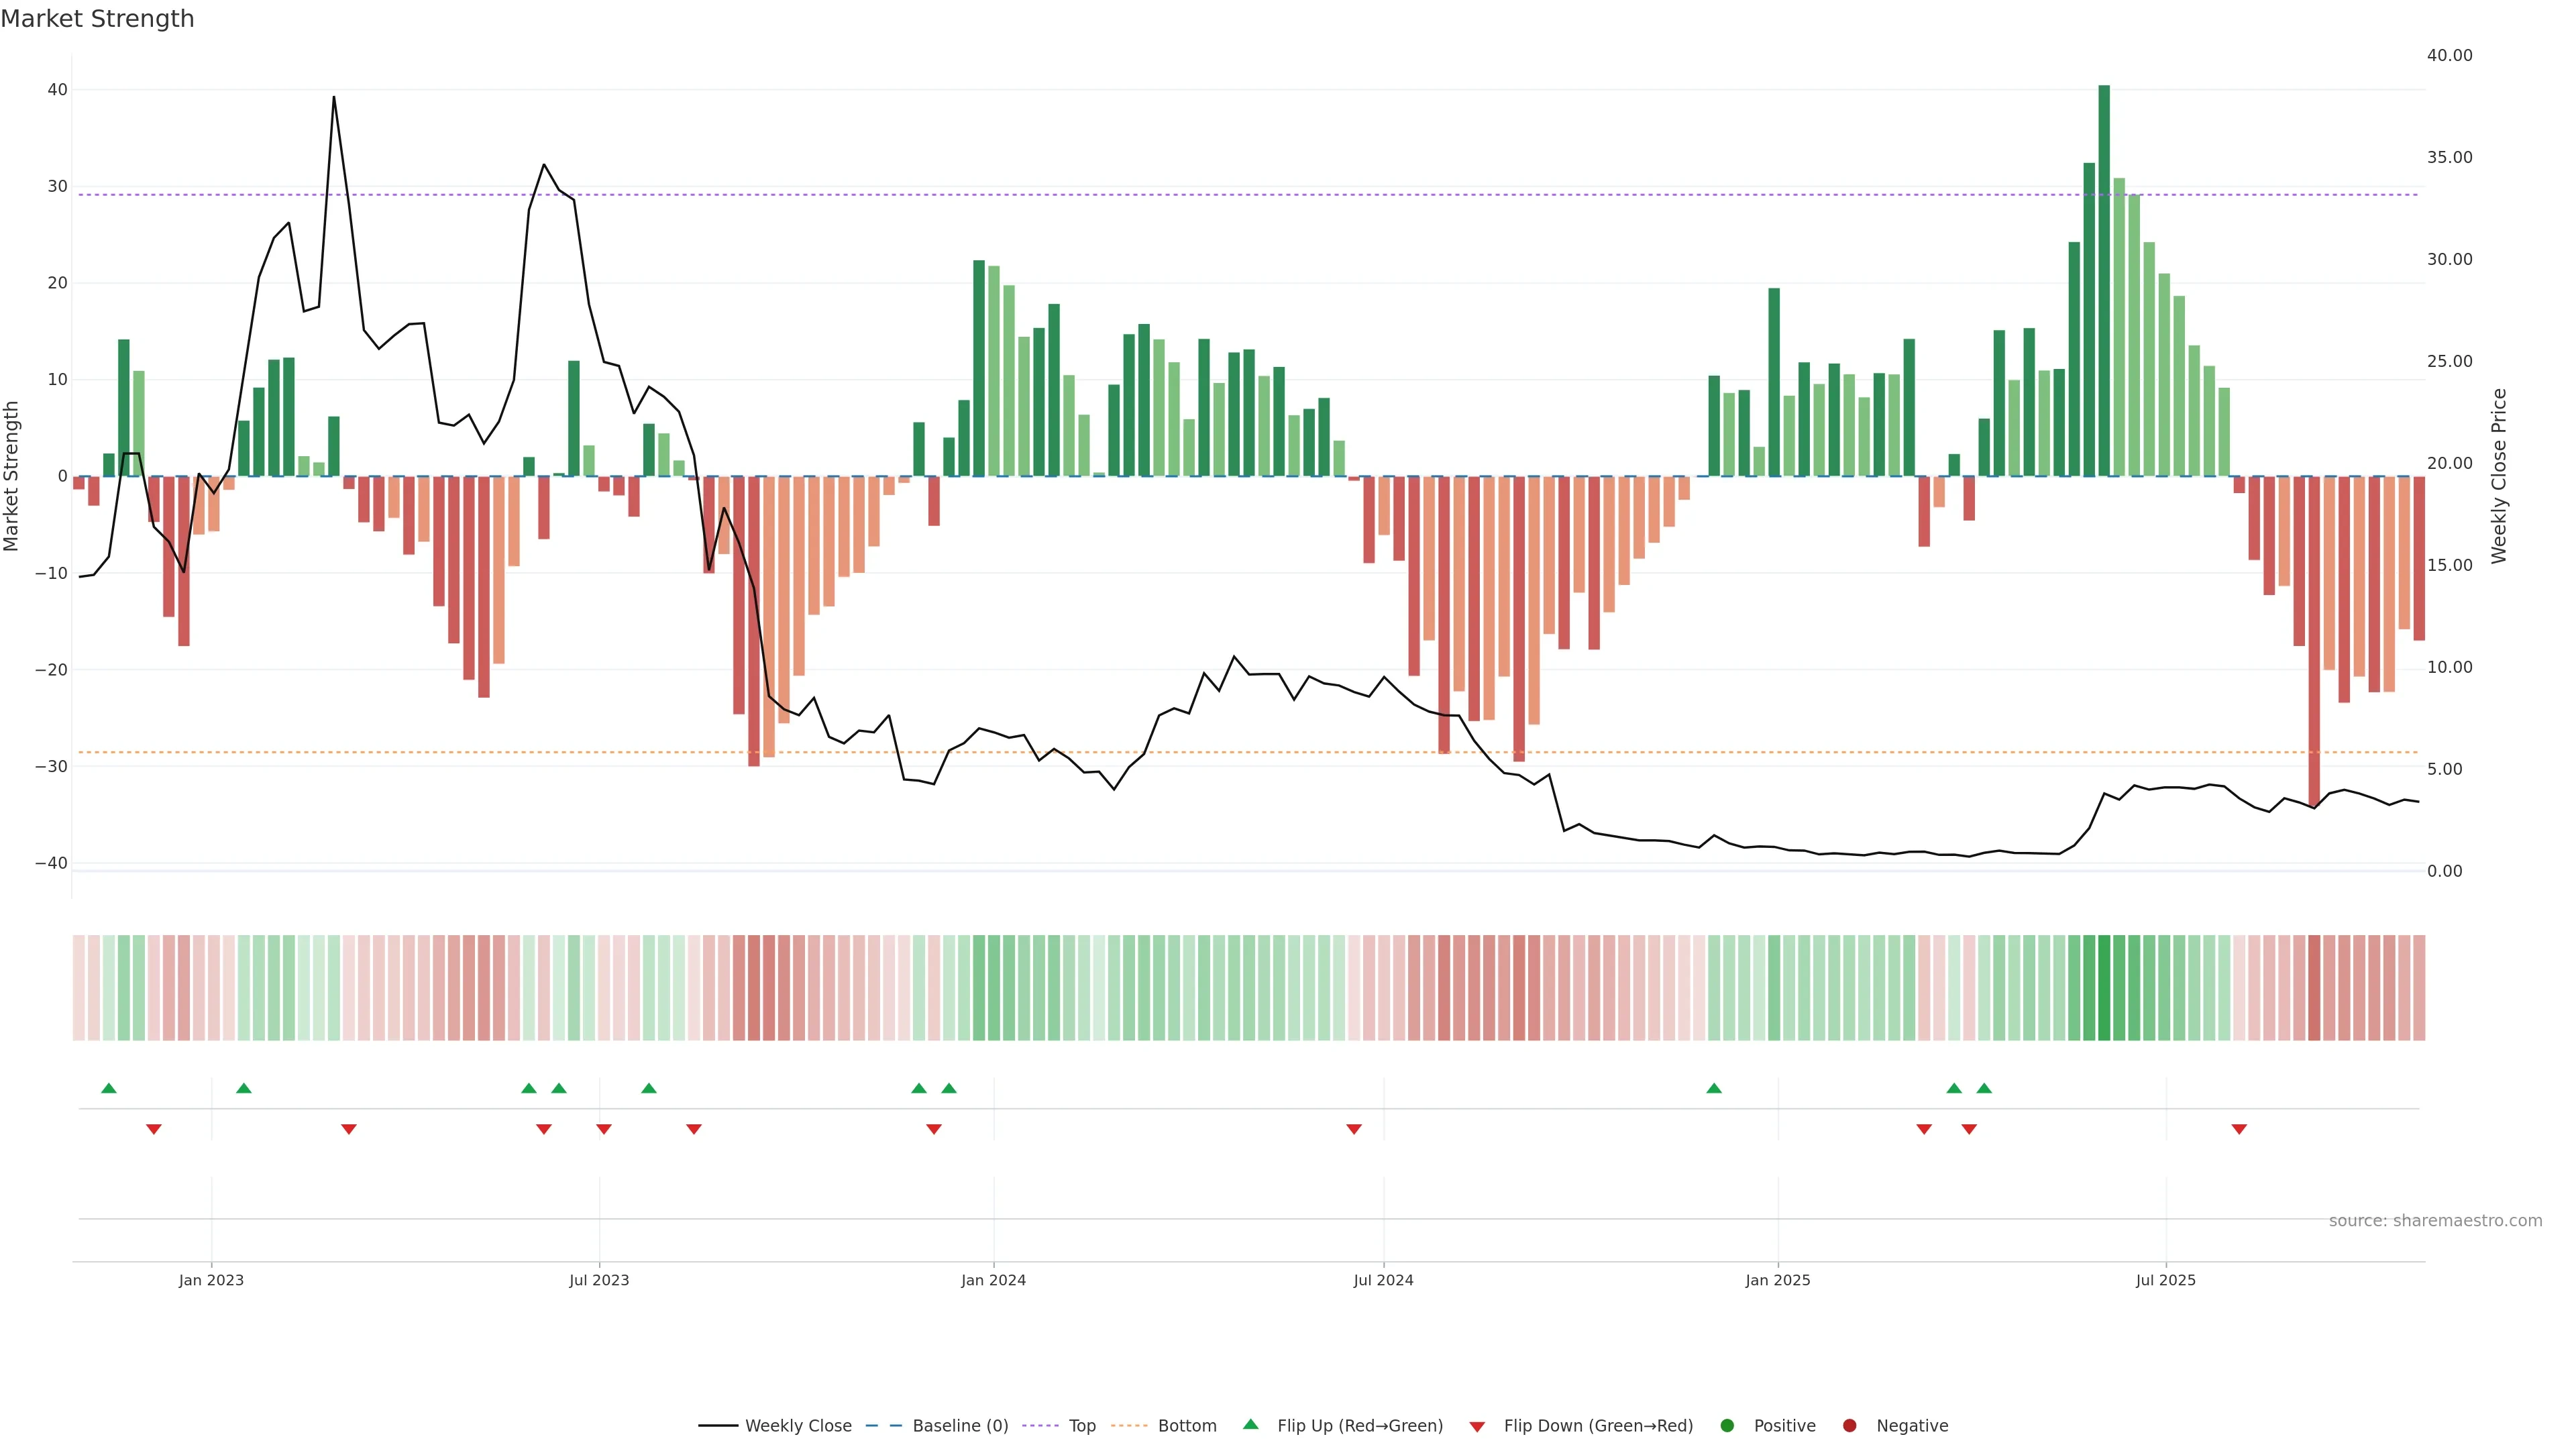Click the rightmost green flip-up triangle marker
This screenshot has width=2576, height=1449.
1984,1088
